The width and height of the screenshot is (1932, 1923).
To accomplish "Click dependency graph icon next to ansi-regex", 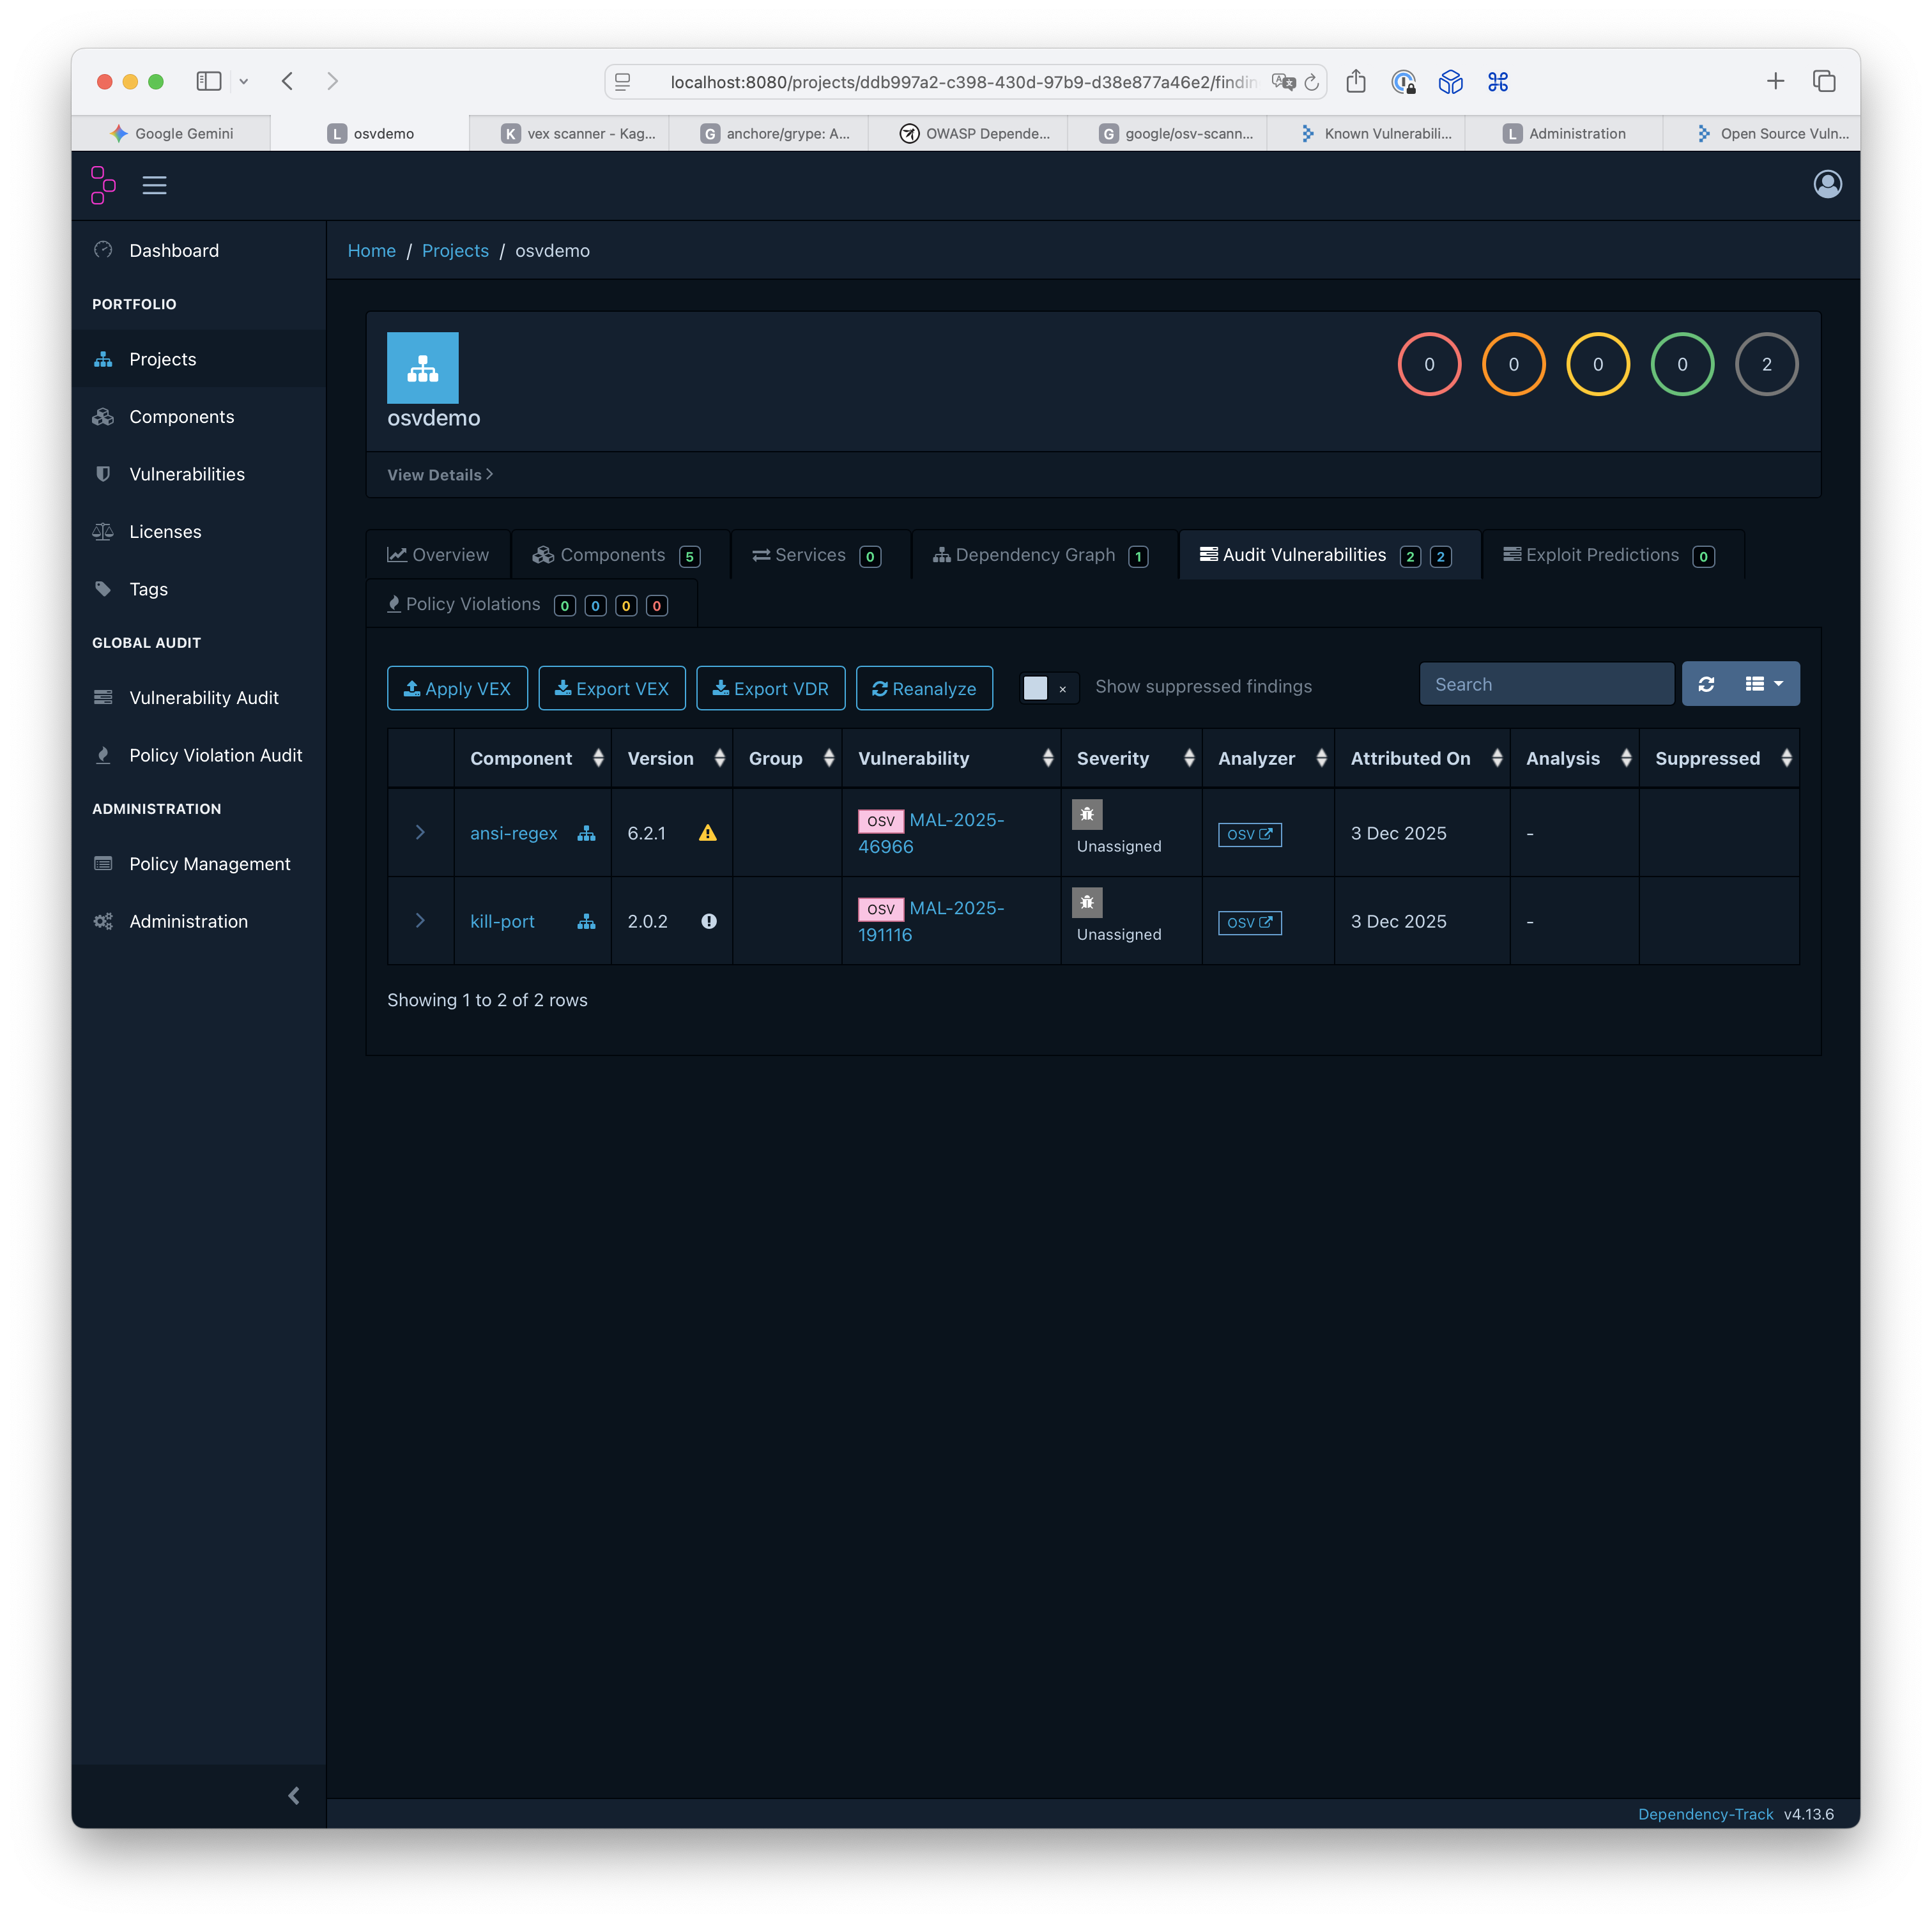I will coord(586,833).
